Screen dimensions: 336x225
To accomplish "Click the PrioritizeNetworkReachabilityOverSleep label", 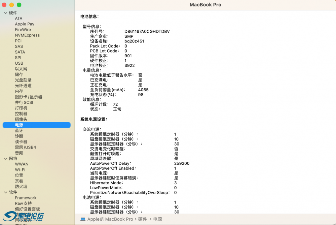I will [129, 193].
